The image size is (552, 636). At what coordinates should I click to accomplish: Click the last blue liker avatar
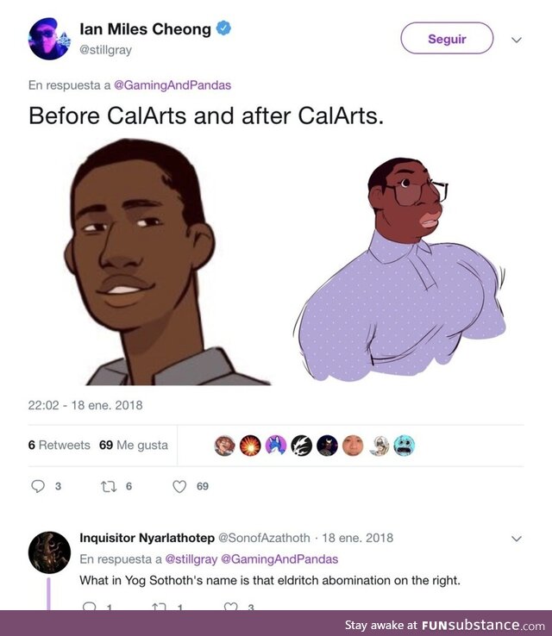point(405,446)
